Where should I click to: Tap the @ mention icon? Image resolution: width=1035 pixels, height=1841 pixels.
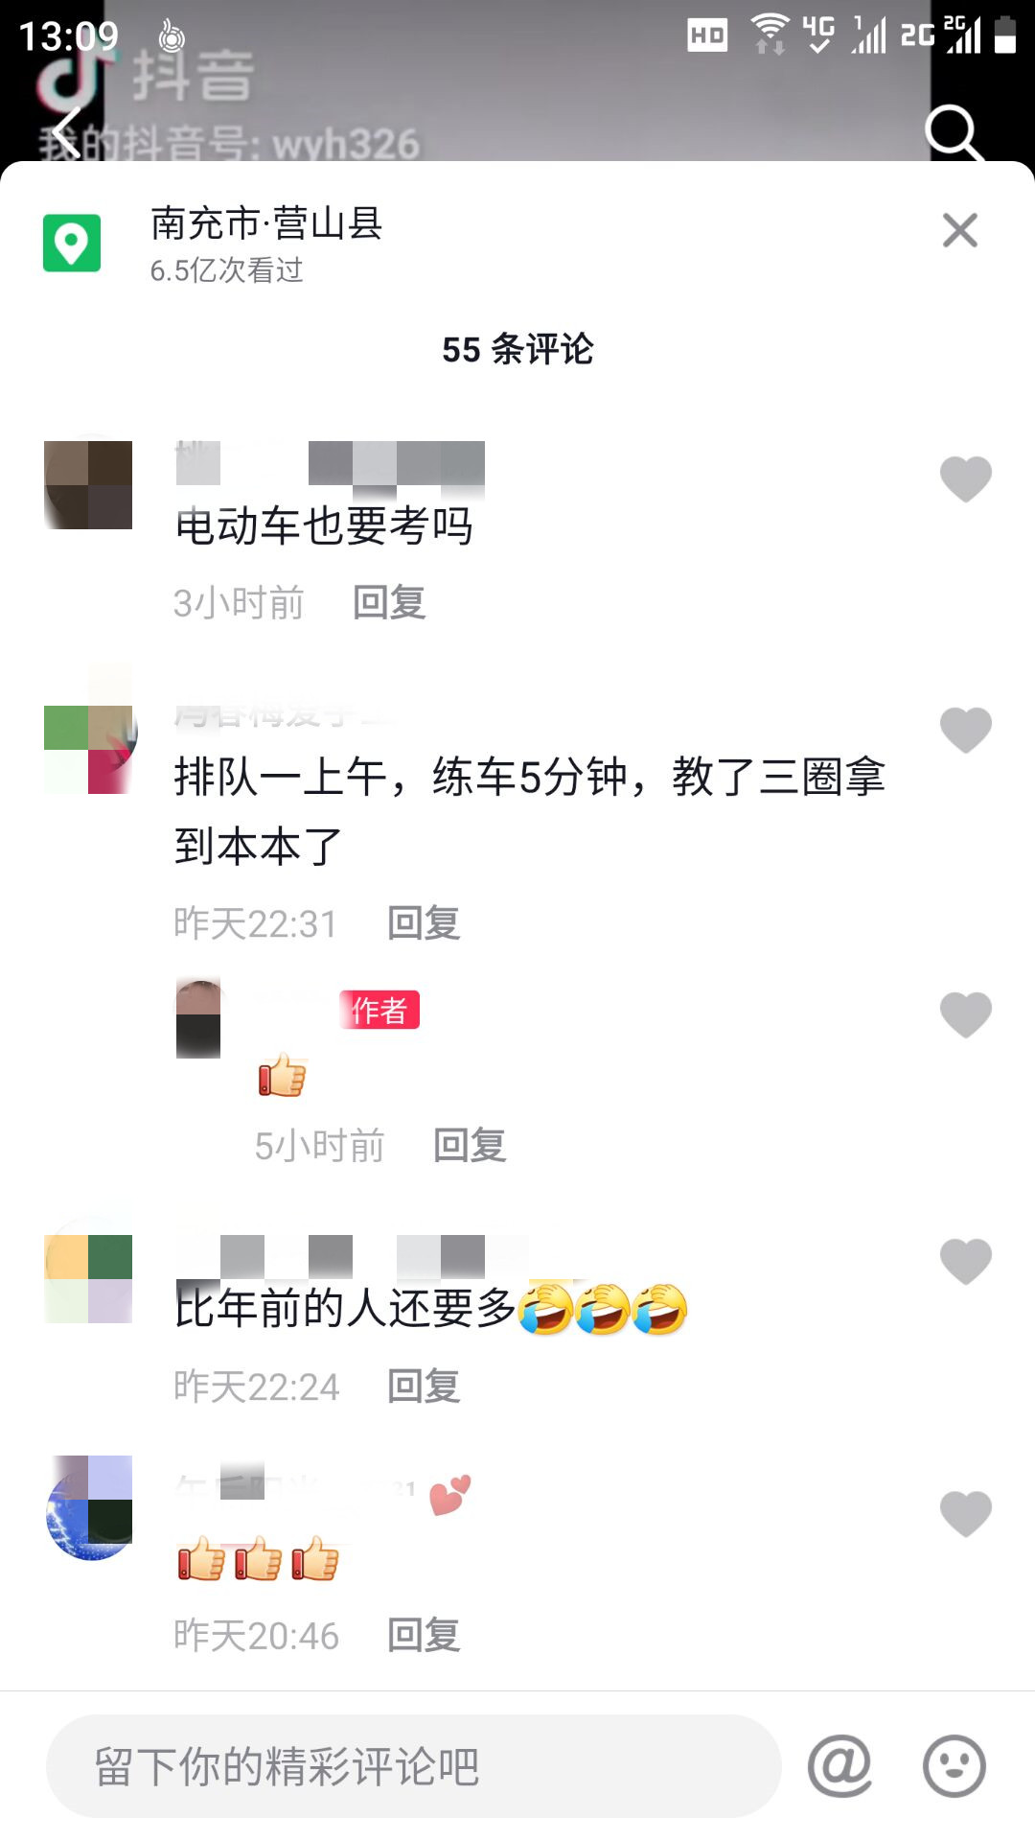pos(839,1765)
